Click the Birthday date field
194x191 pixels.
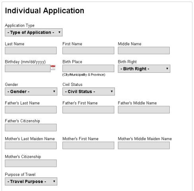tap(27, 68)
